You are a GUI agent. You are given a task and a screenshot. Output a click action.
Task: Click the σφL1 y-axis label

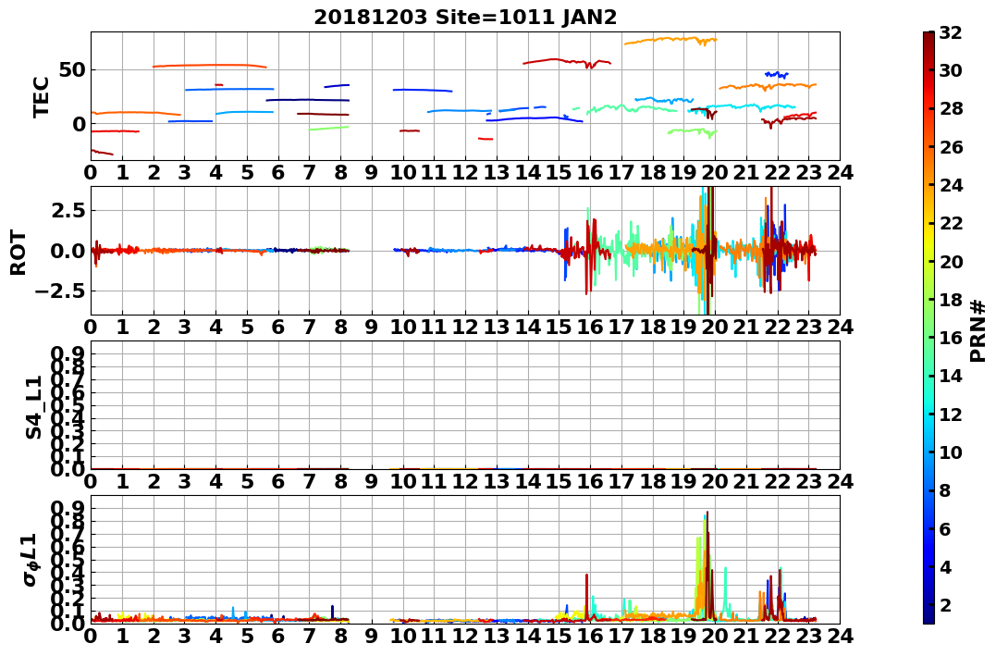pyautogui.click(x=30, y=560)
